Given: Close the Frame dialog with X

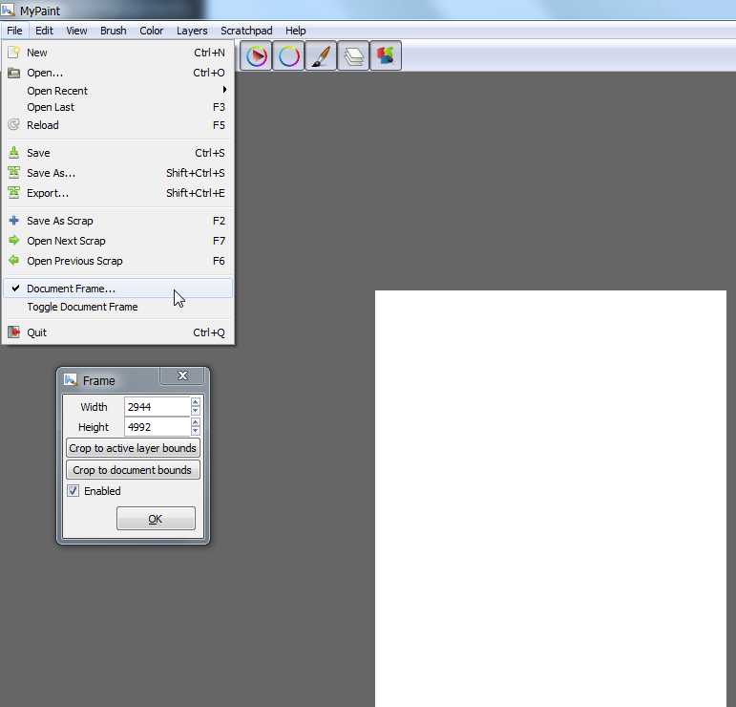Looking at the screenshot, I should pos(182,375).
